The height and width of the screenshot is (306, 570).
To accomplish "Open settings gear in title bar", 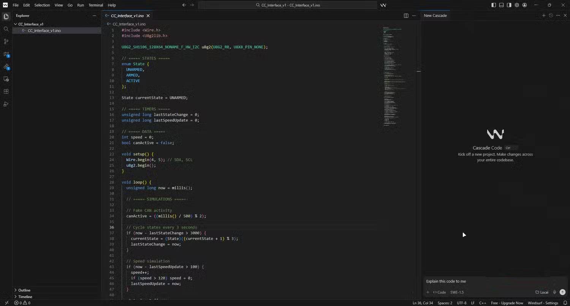I will (517, 5).
